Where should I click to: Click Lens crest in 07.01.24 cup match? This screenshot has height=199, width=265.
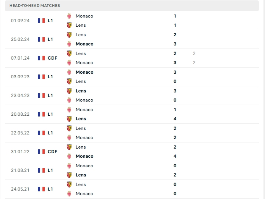click(69, 53)
